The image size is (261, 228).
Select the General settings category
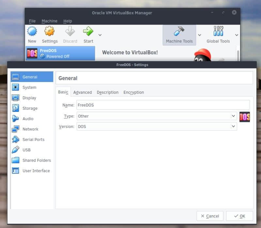[x=32, y=77]
